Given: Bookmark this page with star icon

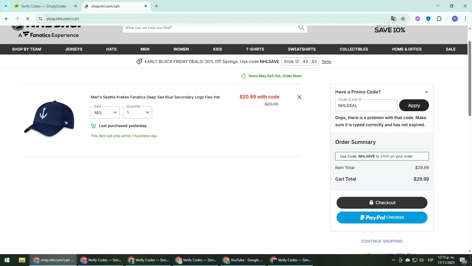Looking at the screenshot, I should pos(403,19).
